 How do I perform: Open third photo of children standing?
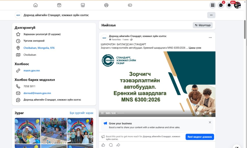tap(80, 131)
